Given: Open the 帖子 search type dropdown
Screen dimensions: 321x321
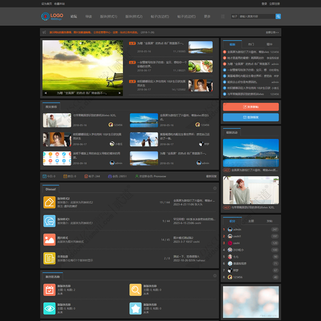Looking at the screenshot, I should click(235, 17).
